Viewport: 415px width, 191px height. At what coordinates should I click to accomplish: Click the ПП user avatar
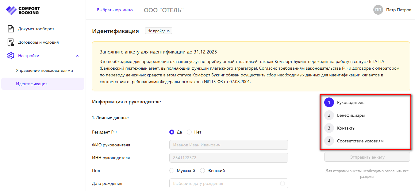(378, 10)
